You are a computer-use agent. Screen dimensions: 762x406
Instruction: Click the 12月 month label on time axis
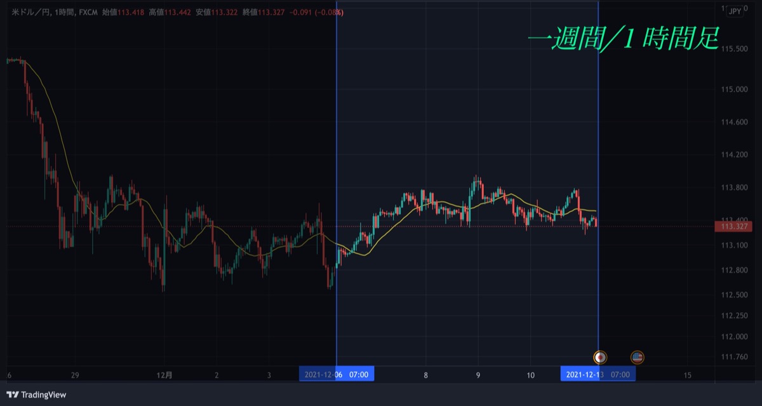(164, 375)
